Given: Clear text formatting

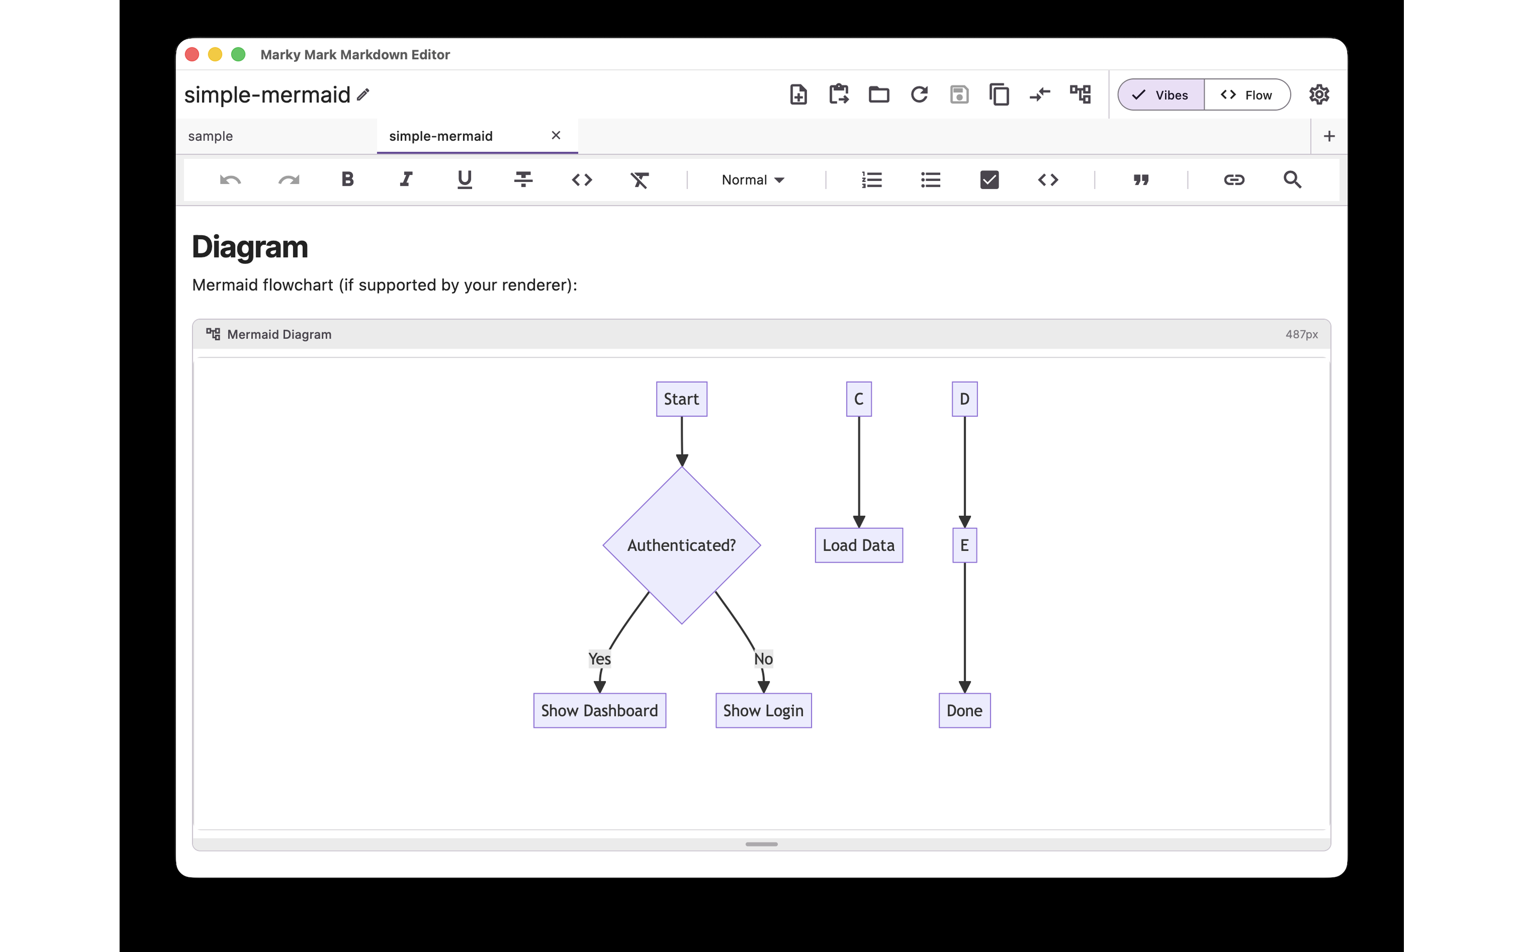Looking at the screenshot, I should [x=640, y=180].
